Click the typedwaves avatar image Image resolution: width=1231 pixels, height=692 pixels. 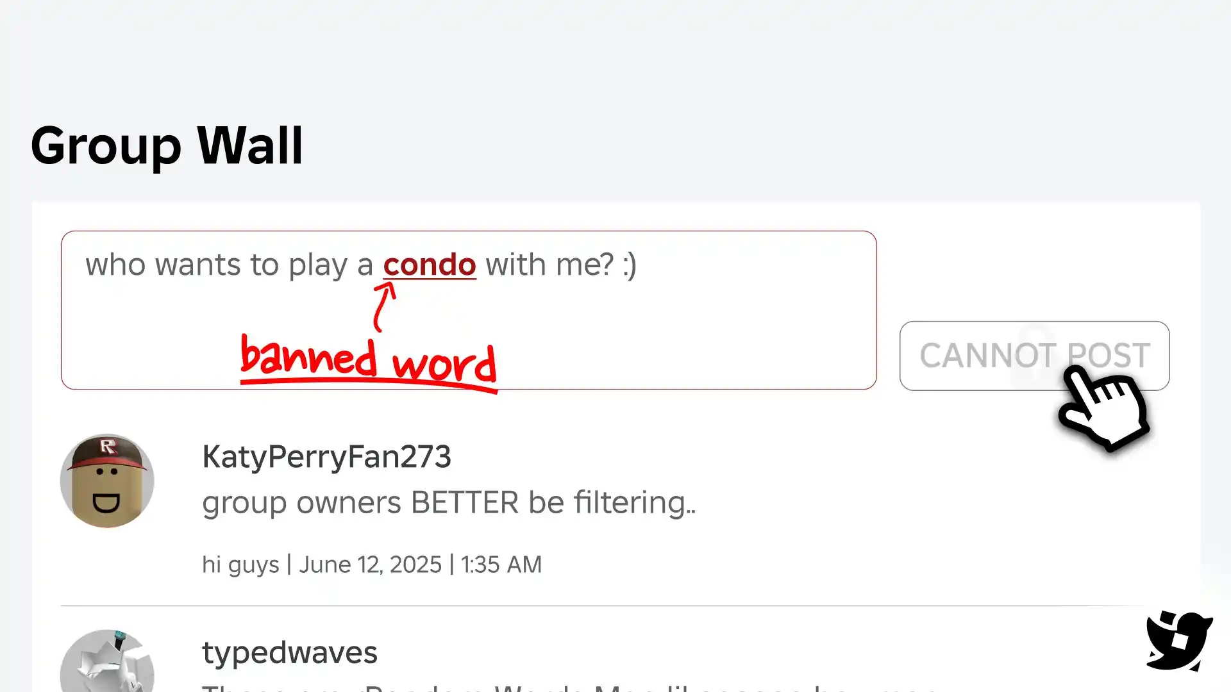pyautogui.click(x=107, y=661)
